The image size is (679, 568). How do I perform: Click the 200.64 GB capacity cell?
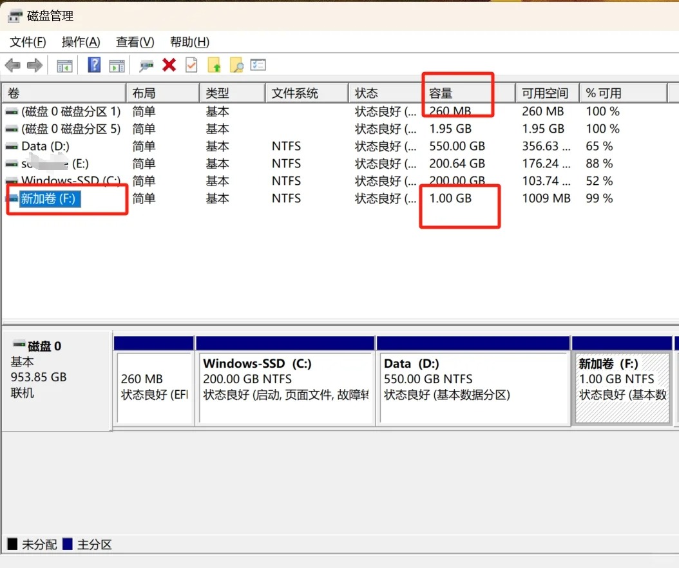pyautogui.click(x=457, y=164)
